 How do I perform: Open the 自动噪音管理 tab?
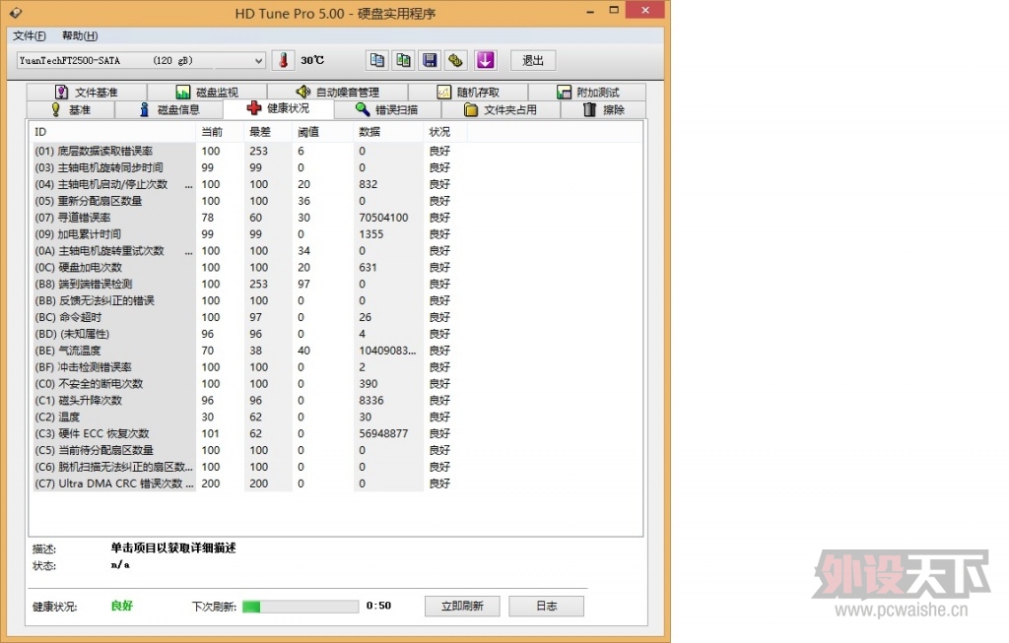[x=338, y=92]
